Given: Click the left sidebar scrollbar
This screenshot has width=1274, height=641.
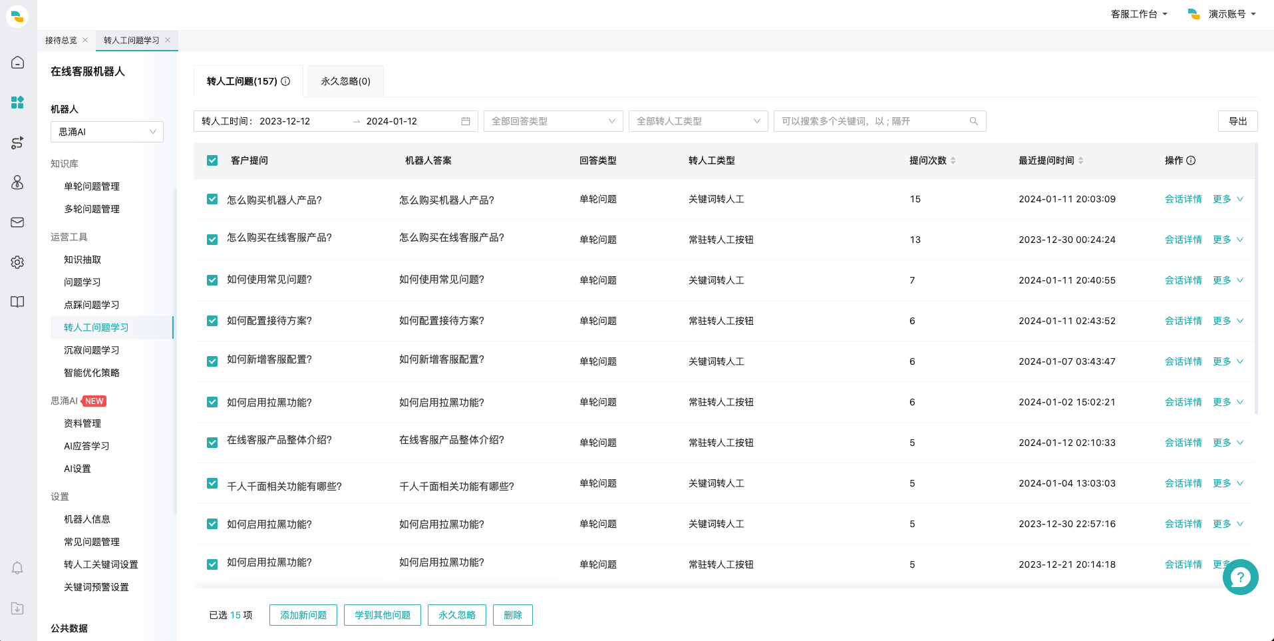Looking at the screenshot, I should pyautogui.click(x=175, y=351).
